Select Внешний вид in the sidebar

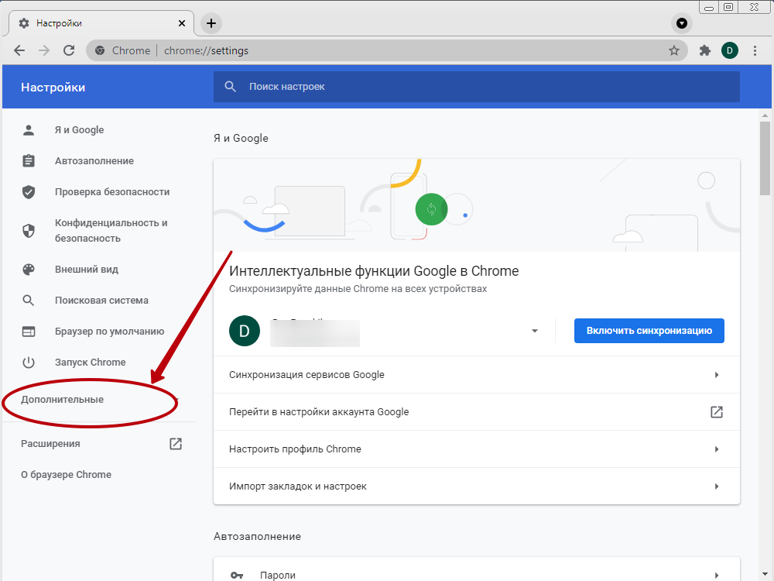(86, 270)
